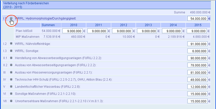Screen dimensions: 216x109
Task: Click the 'Plan Ist/Soll' row label
Action: coord(24,31)
